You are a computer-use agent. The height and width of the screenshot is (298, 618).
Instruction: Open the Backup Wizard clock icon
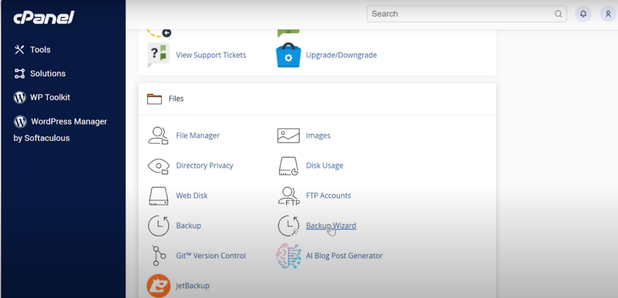[288, 226]
